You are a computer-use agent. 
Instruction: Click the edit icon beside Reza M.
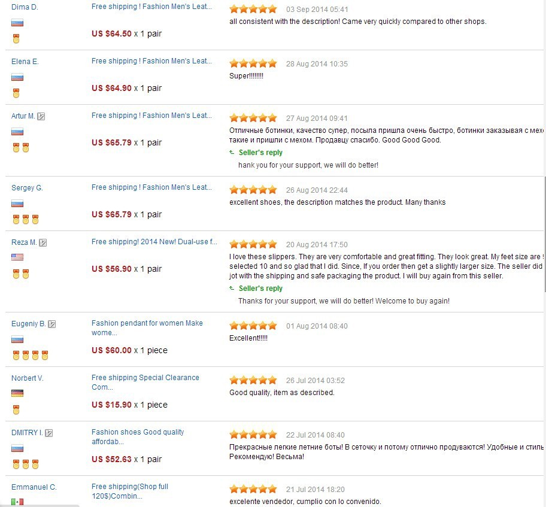43,242
